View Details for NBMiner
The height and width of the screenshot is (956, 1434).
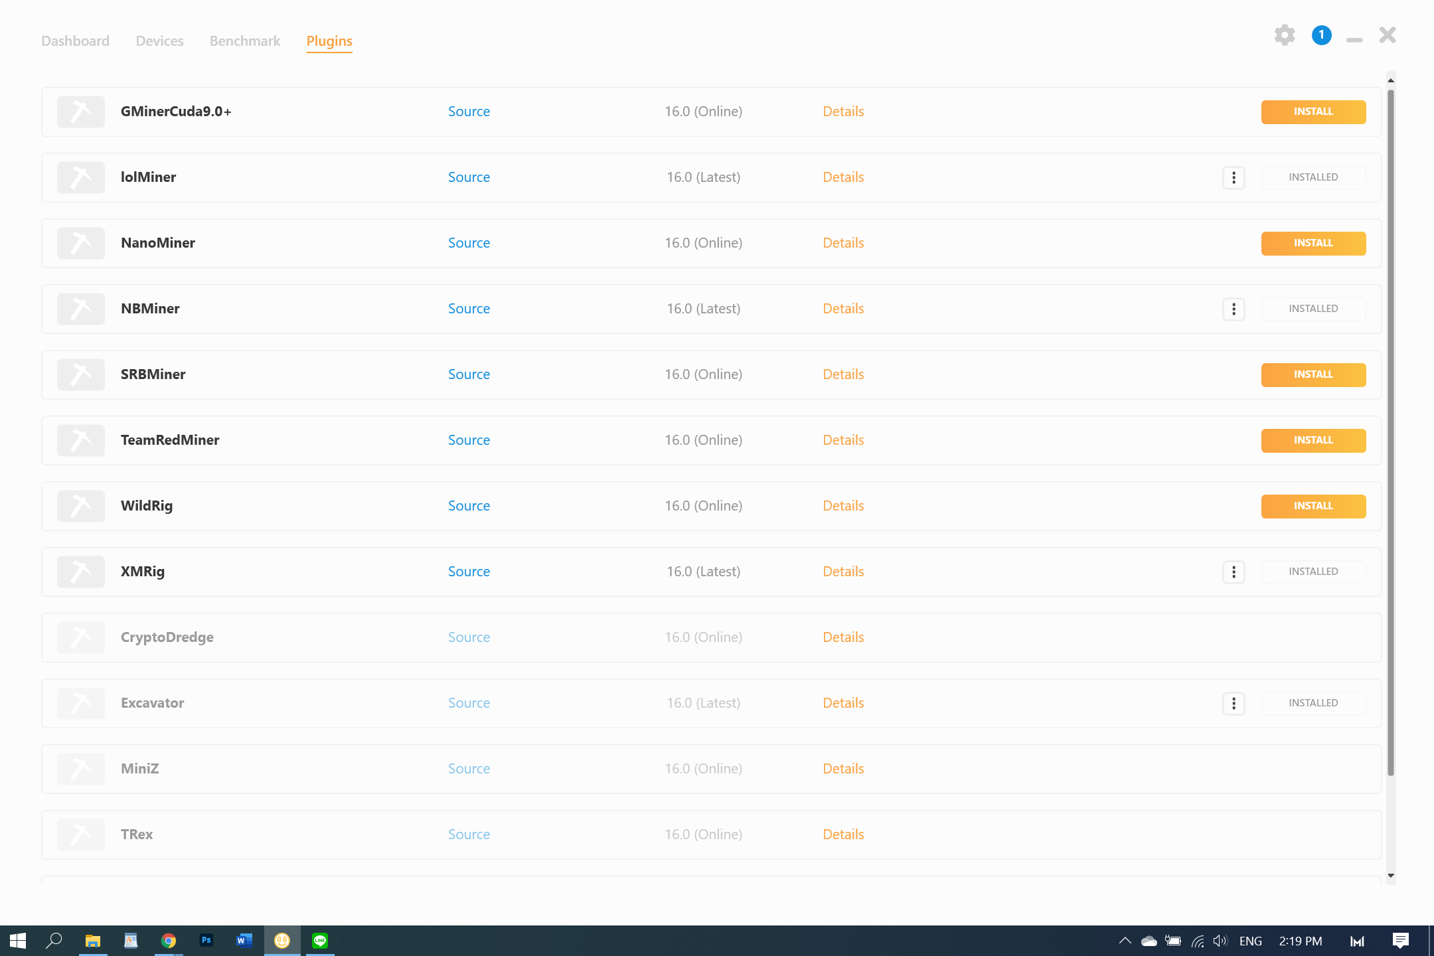(x=843, y=309)
